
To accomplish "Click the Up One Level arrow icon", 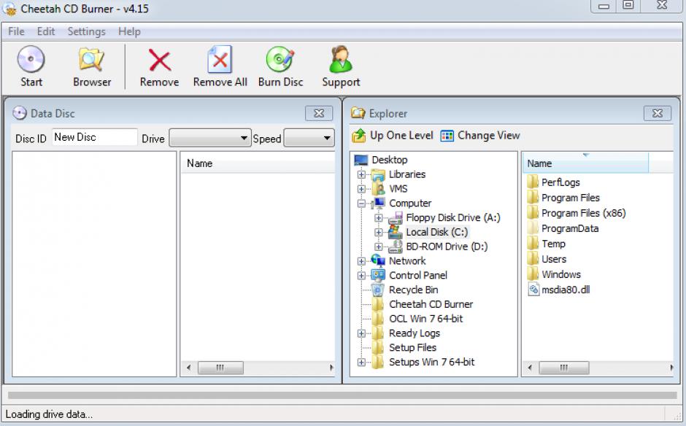I will pyautogui.click(x=359, y=136).
